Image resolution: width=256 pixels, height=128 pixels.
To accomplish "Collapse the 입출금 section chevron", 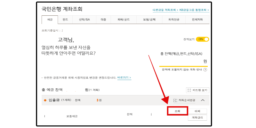I will (203, 100).
